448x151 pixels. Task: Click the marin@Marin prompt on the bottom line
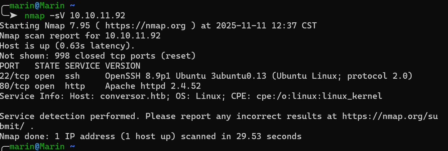click(37, 146)
